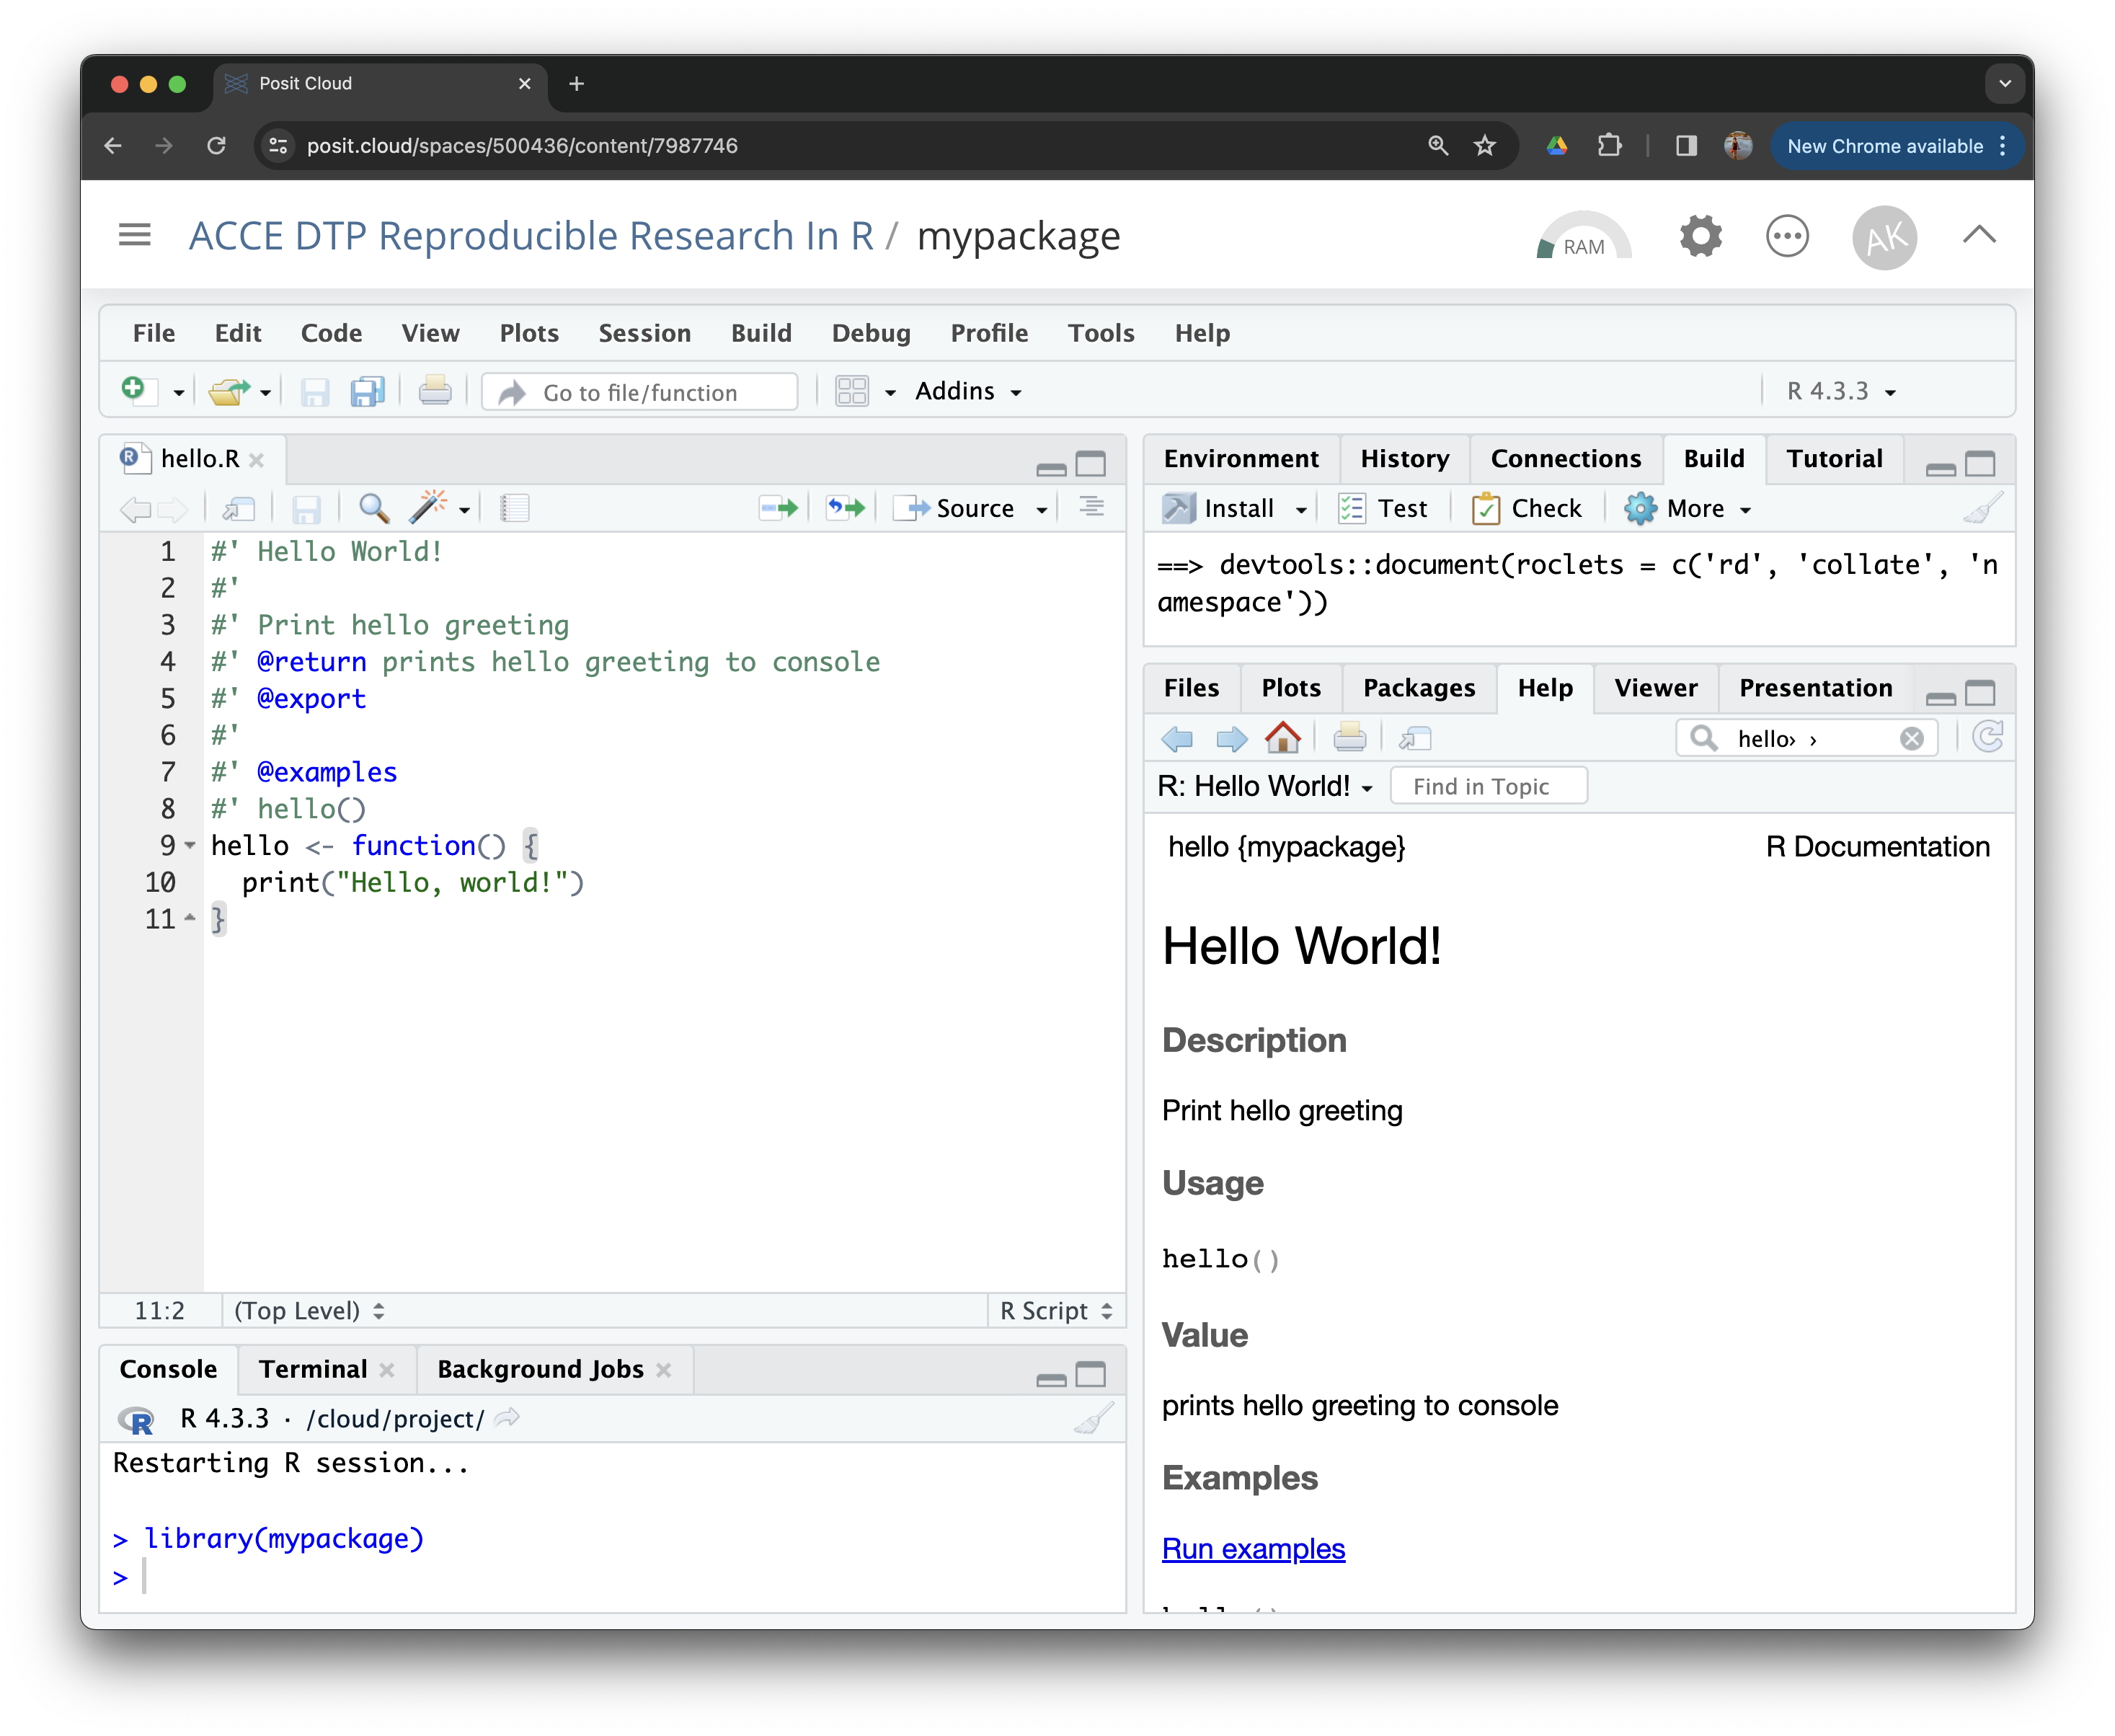Collapse the function fold arrow on line 9
Viewport: 2115px width, 1736px height.
[x=190, y=846]
